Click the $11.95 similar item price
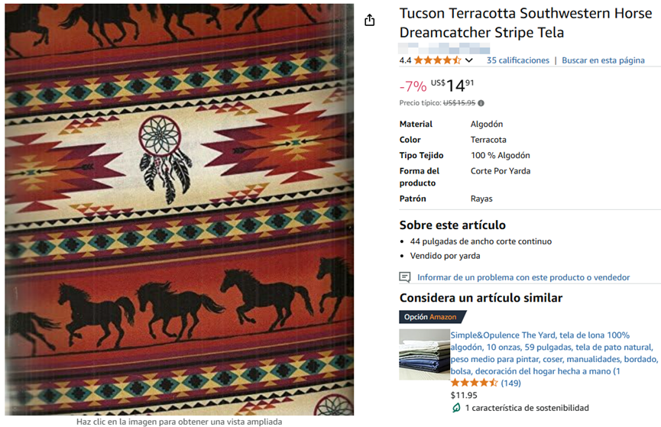The image size is (661, 427). point(464,395)
